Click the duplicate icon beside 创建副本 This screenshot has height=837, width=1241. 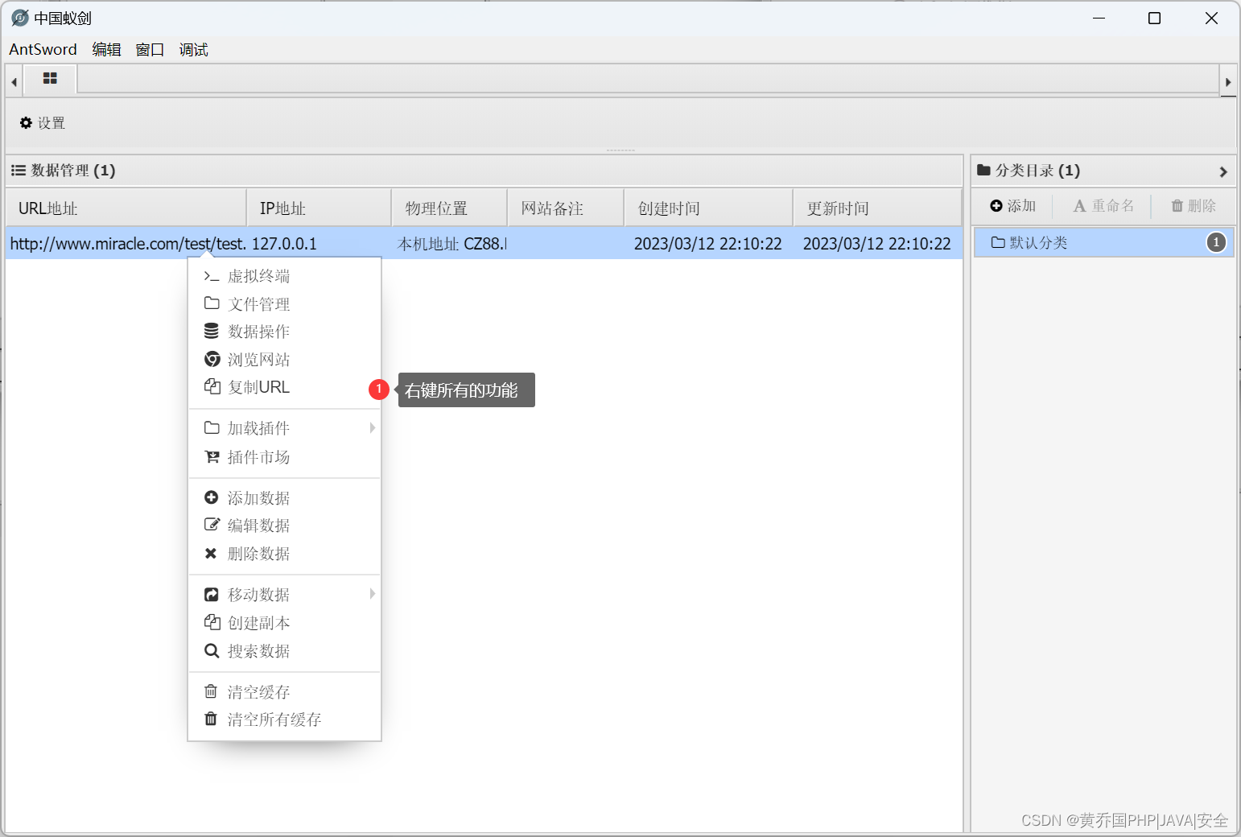point(212,622)
